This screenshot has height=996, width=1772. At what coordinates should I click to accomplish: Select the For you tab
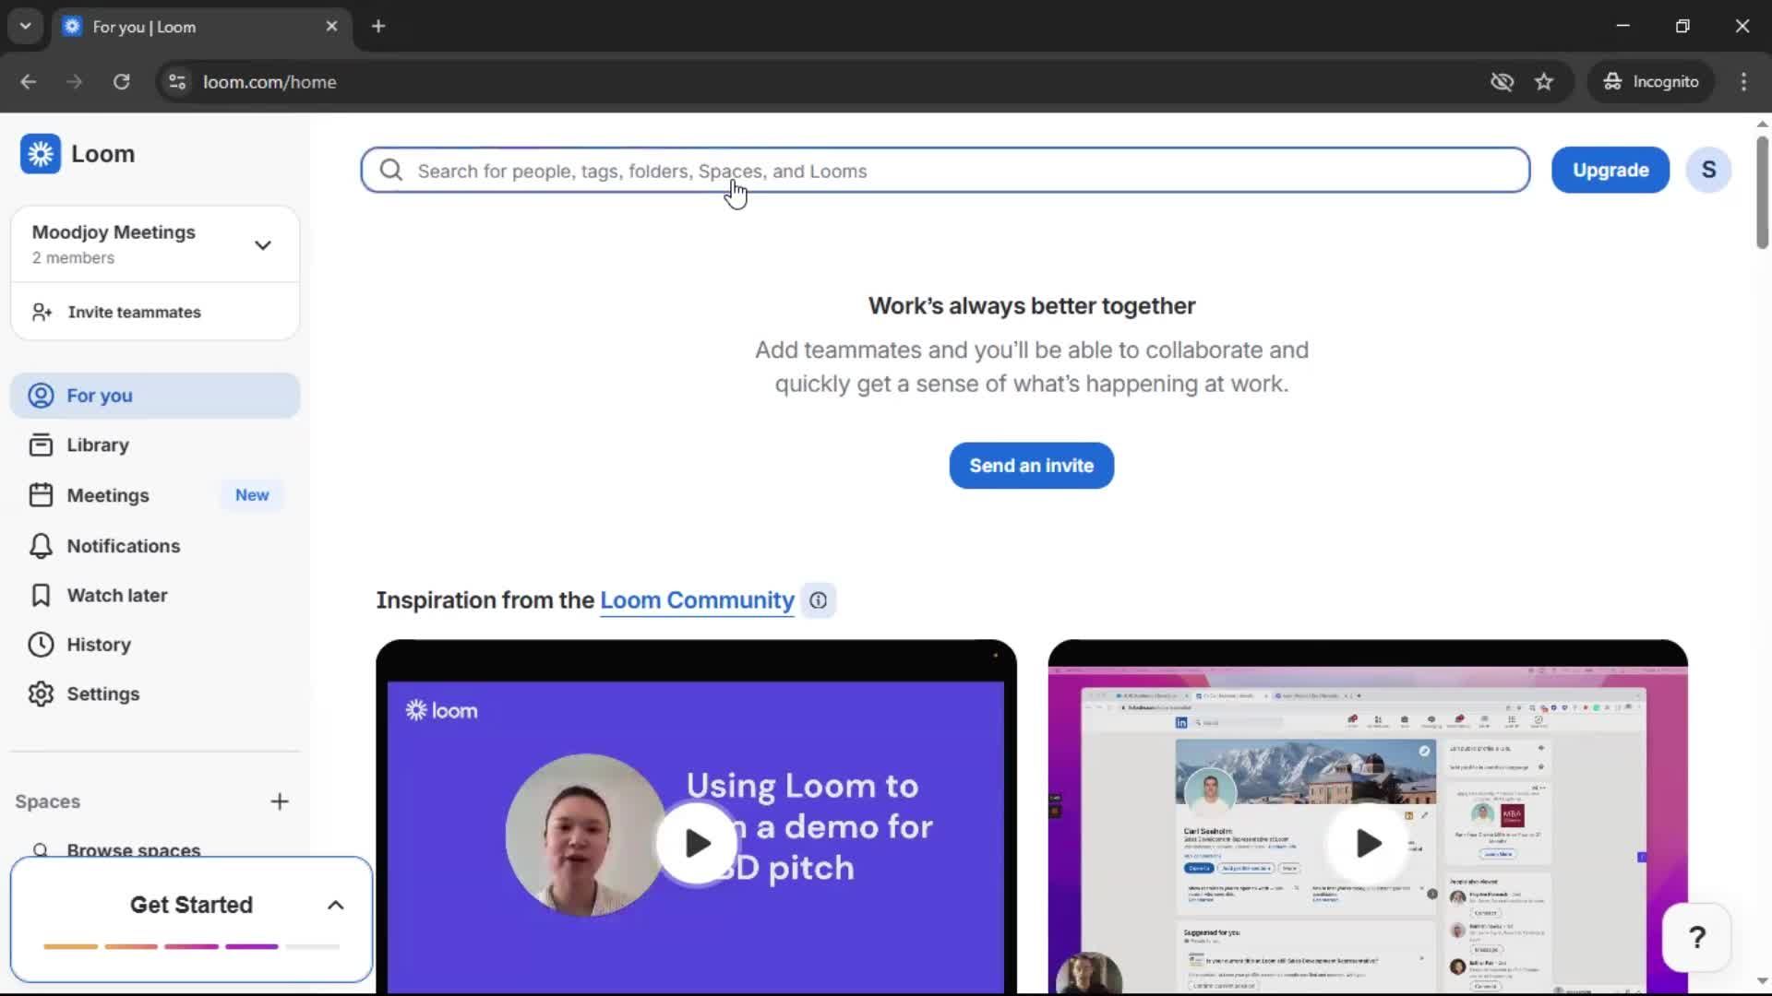[99, 395]
